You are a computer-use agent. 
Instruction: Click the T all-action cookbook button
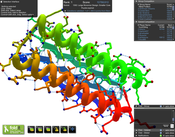[x=48, y=129]
